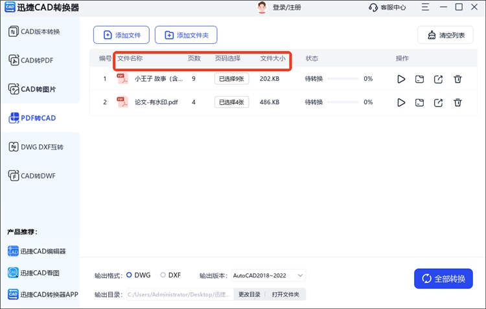Viewport: 486px width, 309px height.
Task: Select file name 论文-有水印.pdf
Action: (x=156, y=102)
